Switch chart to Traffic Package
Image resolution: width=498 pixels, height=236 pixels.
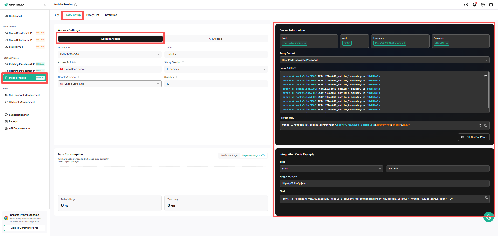229,155
